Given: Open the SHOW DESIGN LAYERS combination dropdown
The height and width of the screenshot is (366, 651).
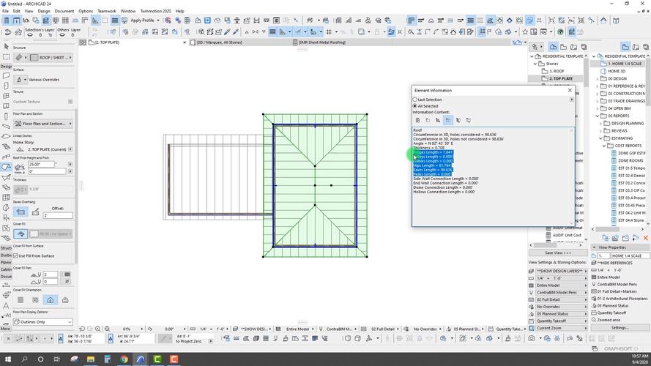Looking at the screenshot, I should coord(562,271).
